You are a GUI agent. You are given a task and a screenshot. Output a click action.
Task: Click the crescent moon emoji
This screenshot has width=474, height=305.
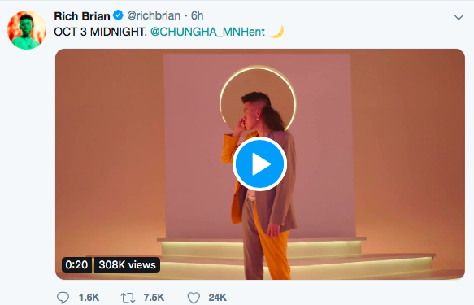[276, 32]
